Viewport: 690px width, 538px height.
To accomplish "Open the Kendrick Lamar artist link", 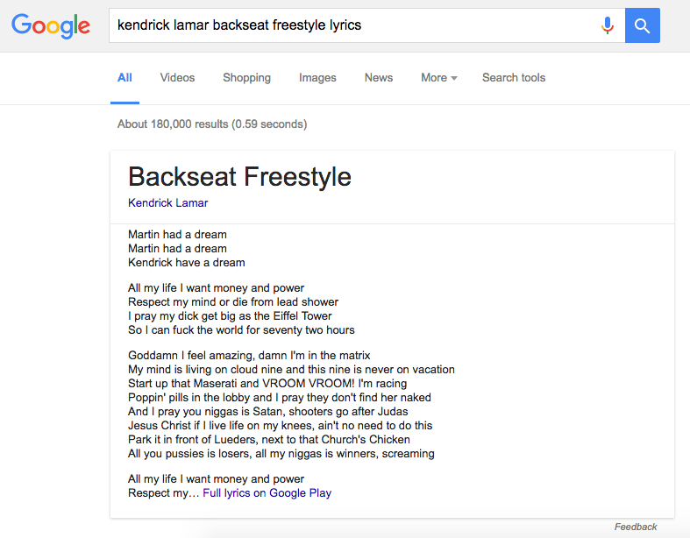I will click(168, 203).
